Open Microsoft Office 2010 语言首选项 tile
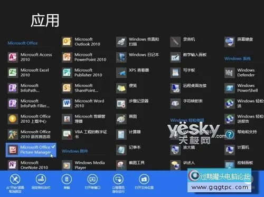Screen dimensions: 264x197 [30, 134]
